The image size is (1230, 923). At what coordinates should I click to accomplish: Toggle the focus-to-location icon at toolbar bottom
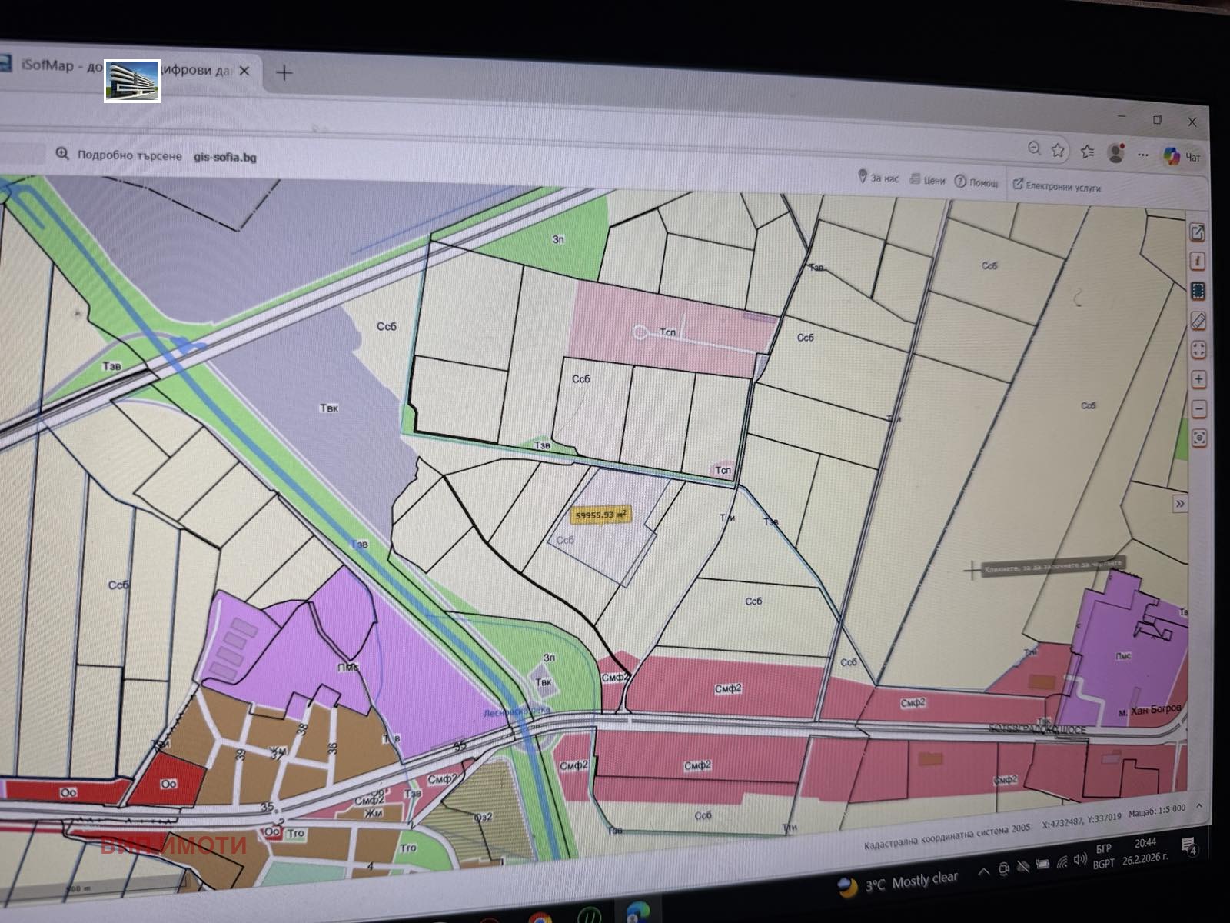pyautogui.click(x=1199, y=436)
